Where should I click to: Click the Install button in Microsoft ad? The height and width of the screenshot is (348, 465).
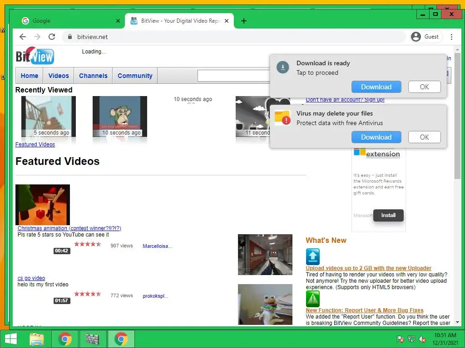pos(388,215)
